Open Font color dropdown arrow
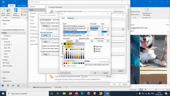 click(77, 41)
